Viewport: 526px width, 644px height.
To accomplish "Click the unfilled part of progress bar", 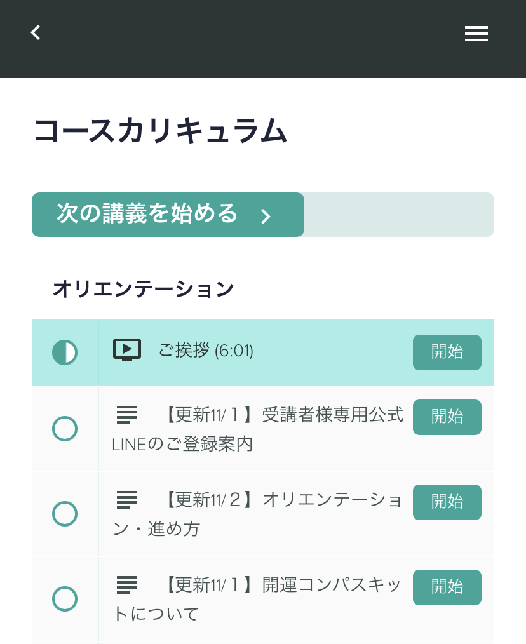I will click(x=399, y=215).
